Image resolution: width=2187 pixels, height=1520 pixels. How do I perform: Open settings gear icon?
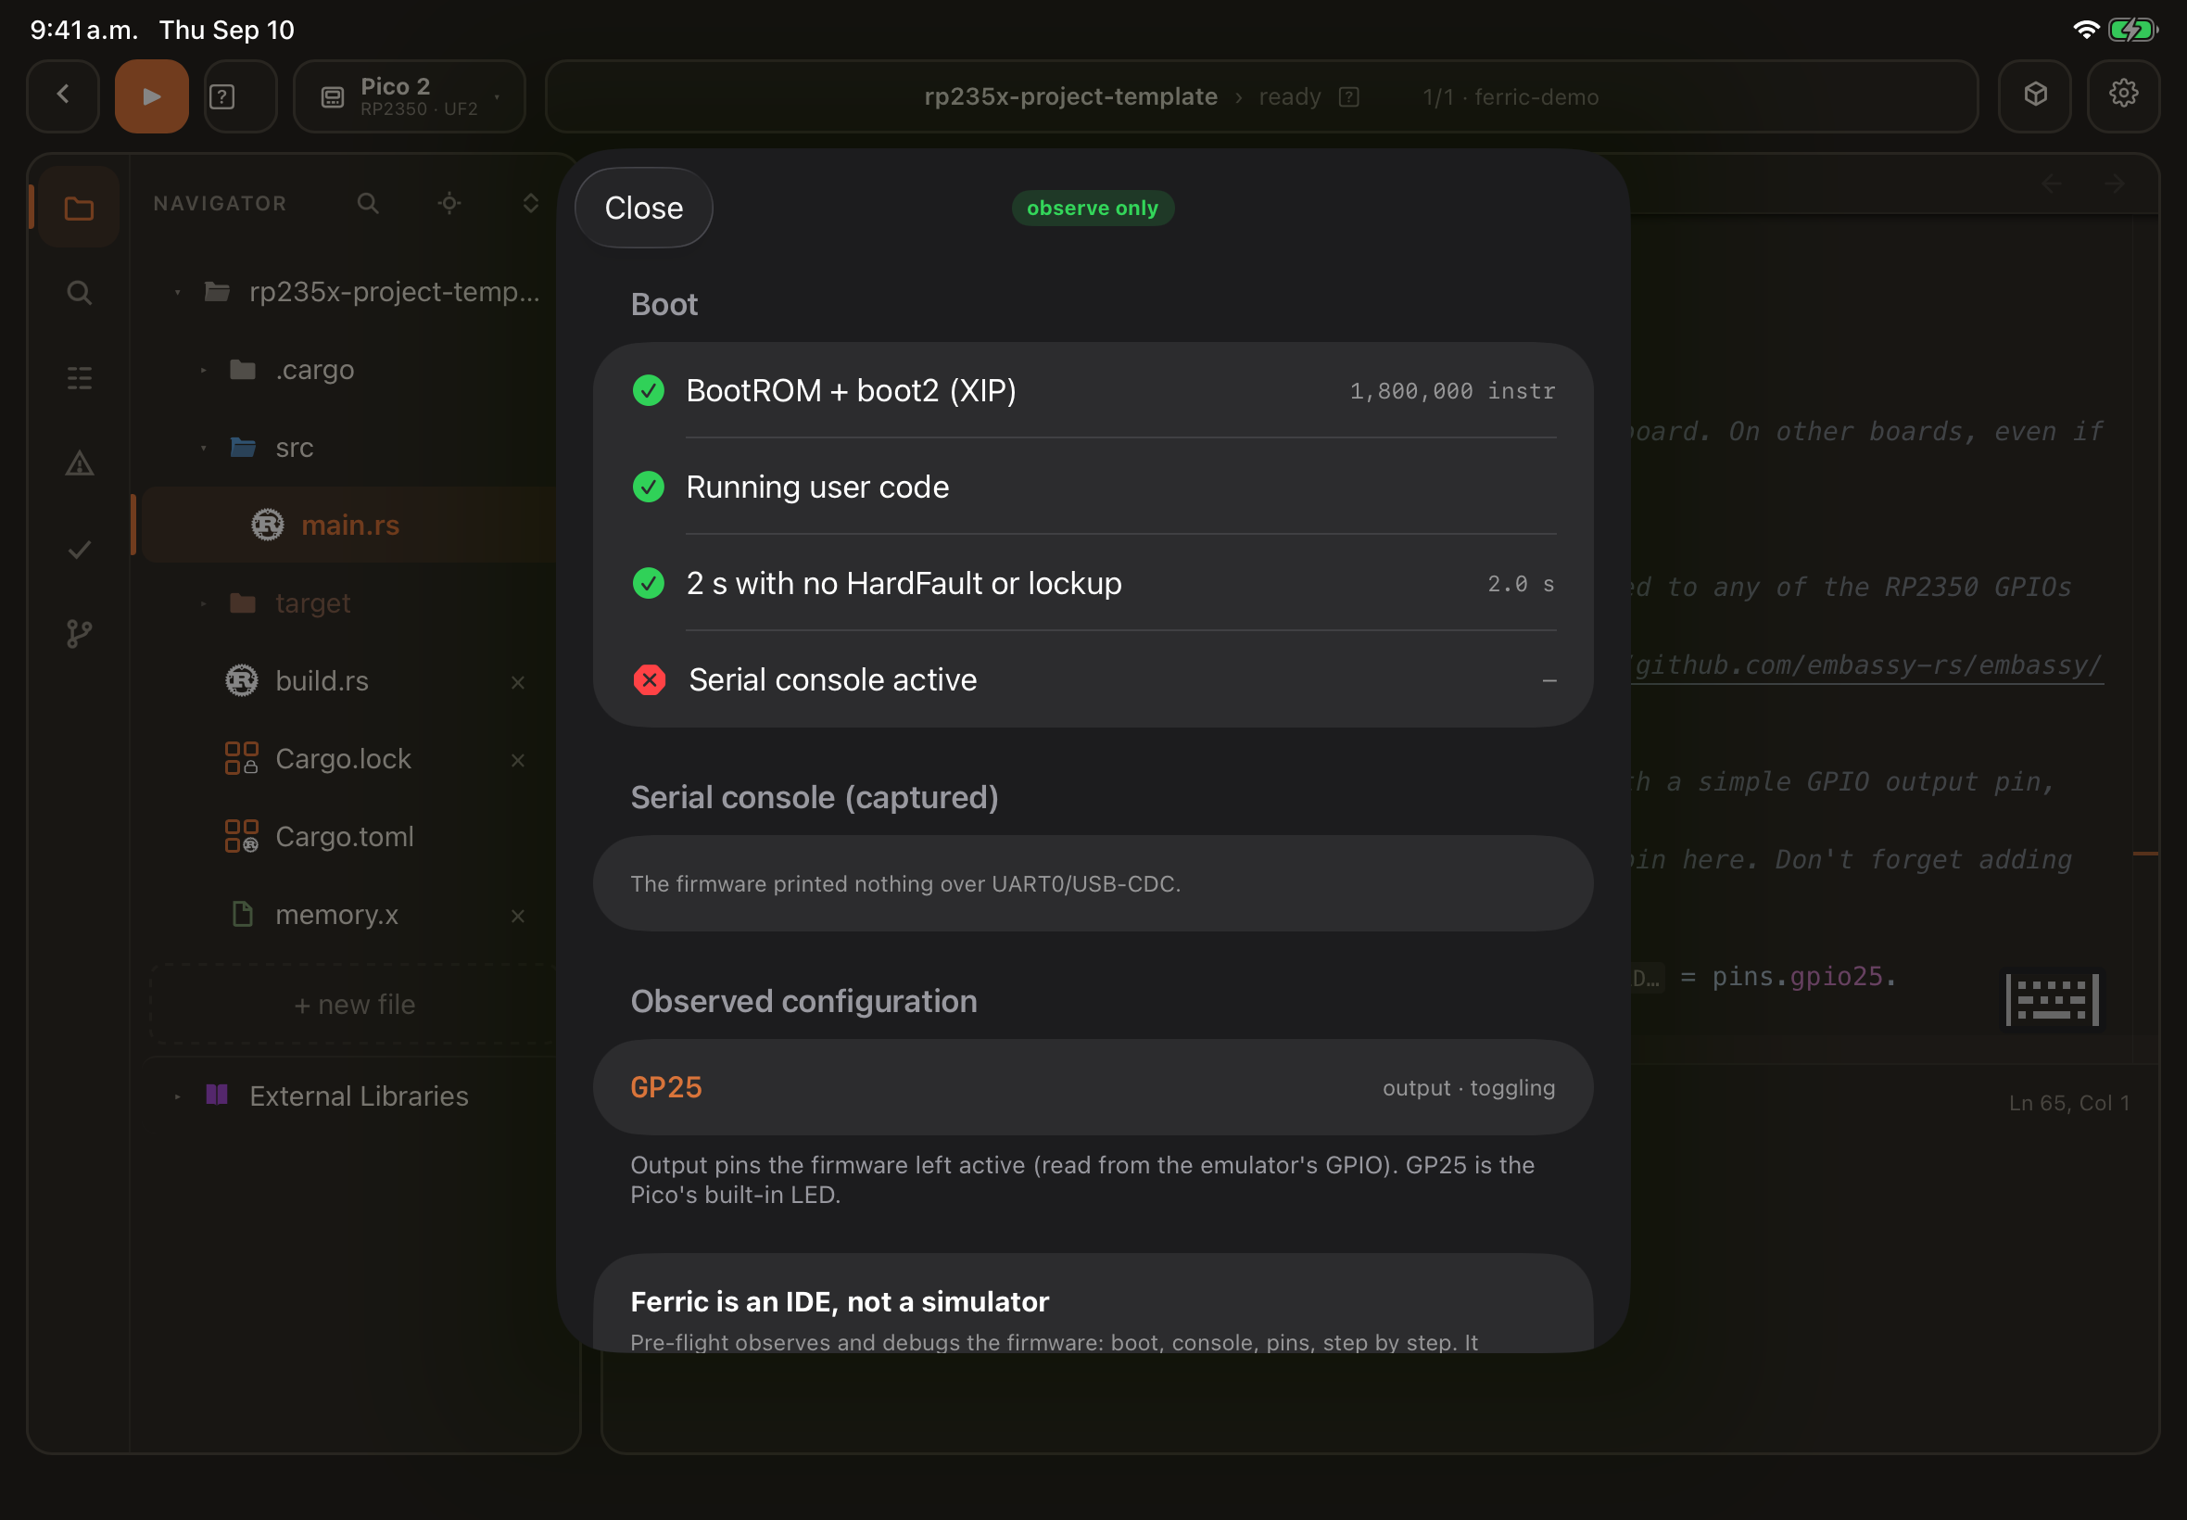coord(2123,95)
